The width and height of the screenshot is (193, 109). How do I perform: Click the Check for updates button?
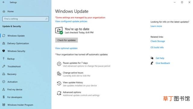[x=66, y=40]
